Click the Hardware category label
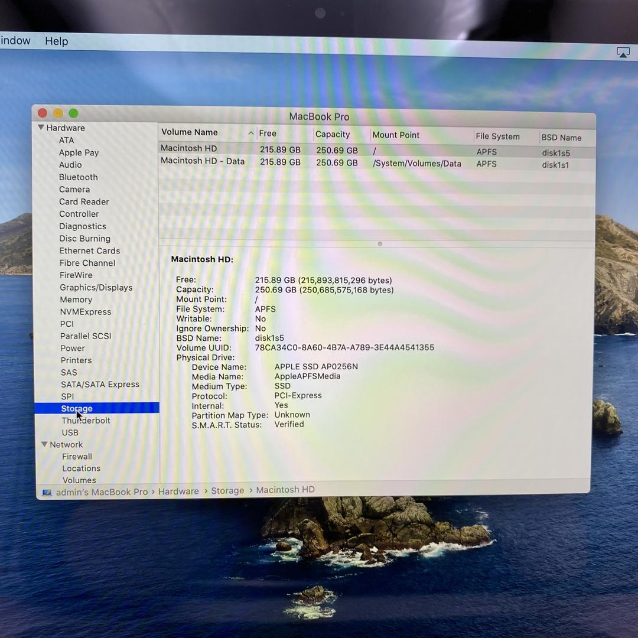Viewport: 638px width, 638px height. pyautogui.click(x=66, y=128)
